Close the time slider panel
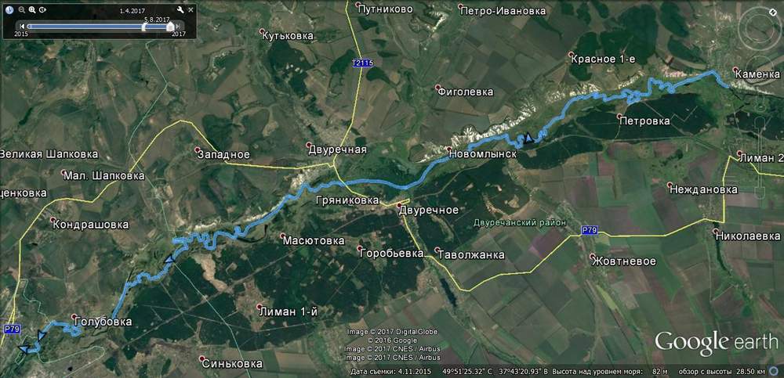 [x=191, y=9]
